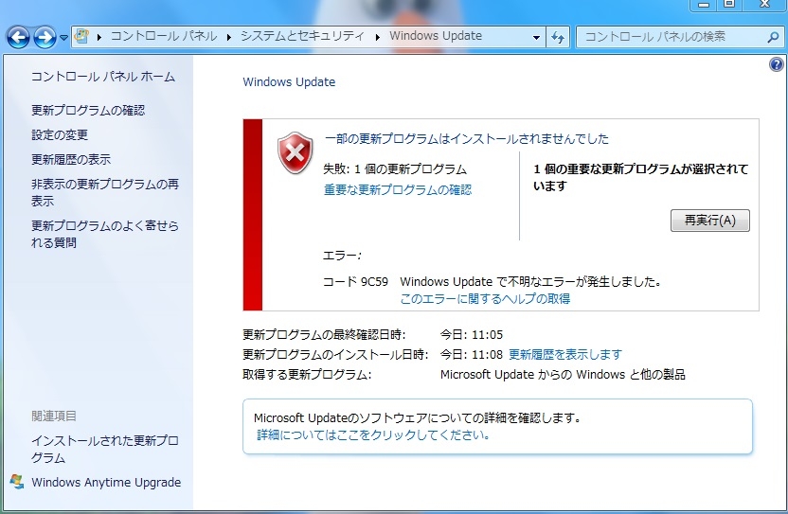Click the Windows Update page title
This screenshot has width=788, height=514.
289,82
